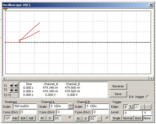This screenshot has height=124, width=156.
Task: Click the Timebase Scale input field
Action: click(x=25, y=106)
